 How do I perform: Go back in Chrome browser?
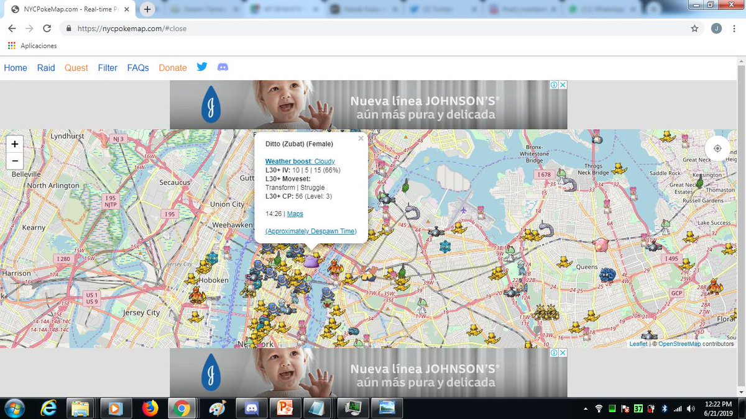click(12, 29)
